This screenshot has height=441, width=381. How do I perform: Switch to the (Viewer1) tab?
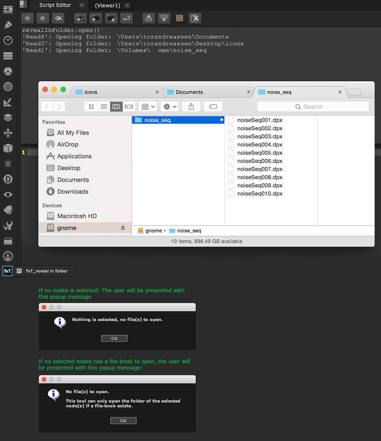coord(107,5)
